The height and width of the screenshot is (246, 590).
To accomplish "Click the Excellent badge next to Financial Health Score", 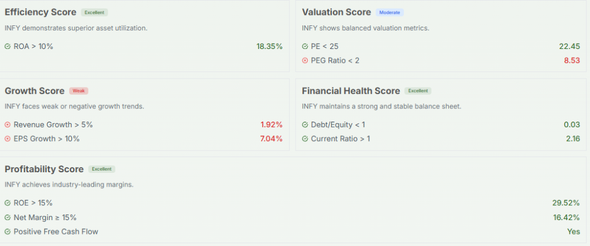I will point(418,90).
